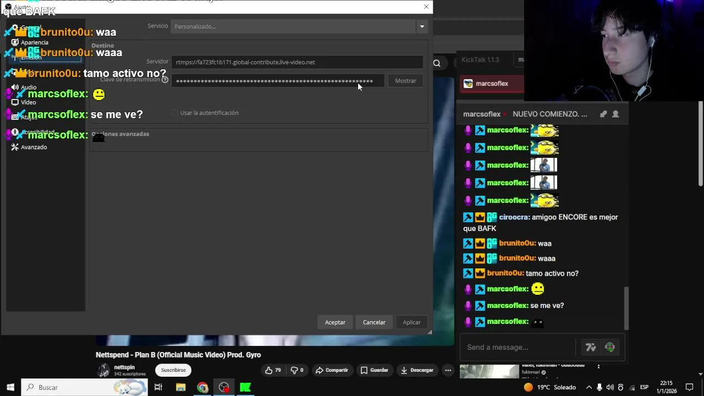Image resolution: width=704 pixels, height=396 pixels.
Task: Open Apariencia settings in the OBS sidebar
Action: [34, 42]
